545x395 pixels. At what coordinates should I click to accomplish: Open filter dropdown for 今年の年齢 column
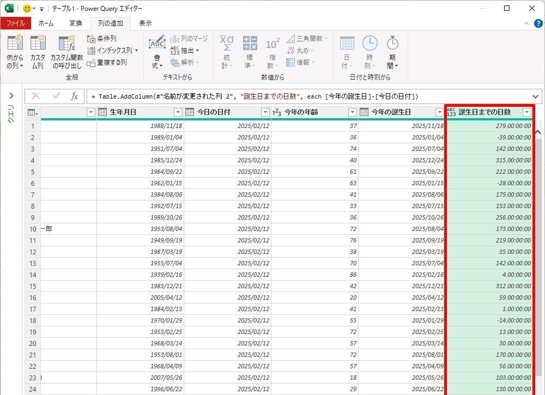point(353,112)
